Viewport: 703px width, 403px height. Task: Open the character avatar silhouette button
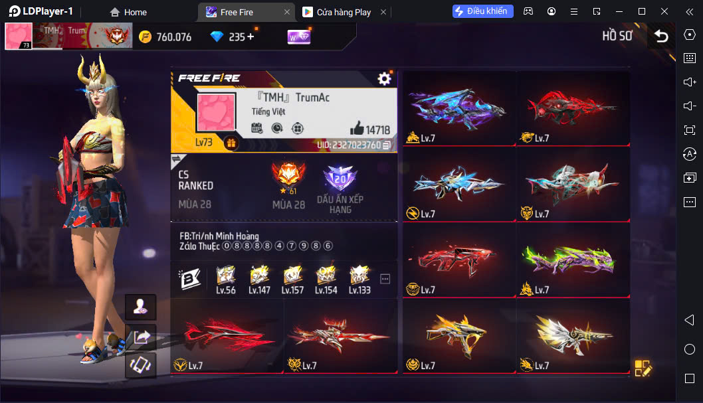(x=141, y=307)
